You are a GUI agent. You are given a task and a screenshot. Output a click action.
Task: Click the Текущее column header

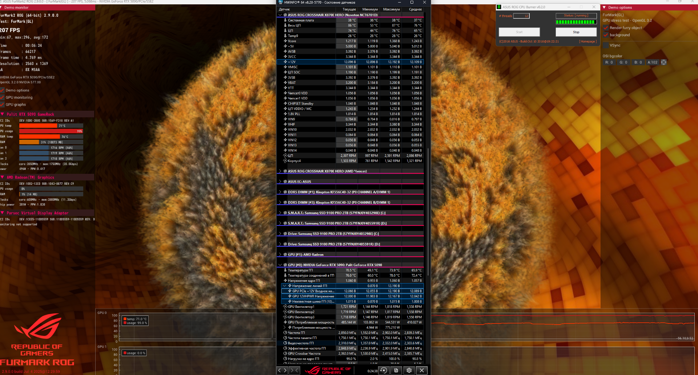click(346, 9)
